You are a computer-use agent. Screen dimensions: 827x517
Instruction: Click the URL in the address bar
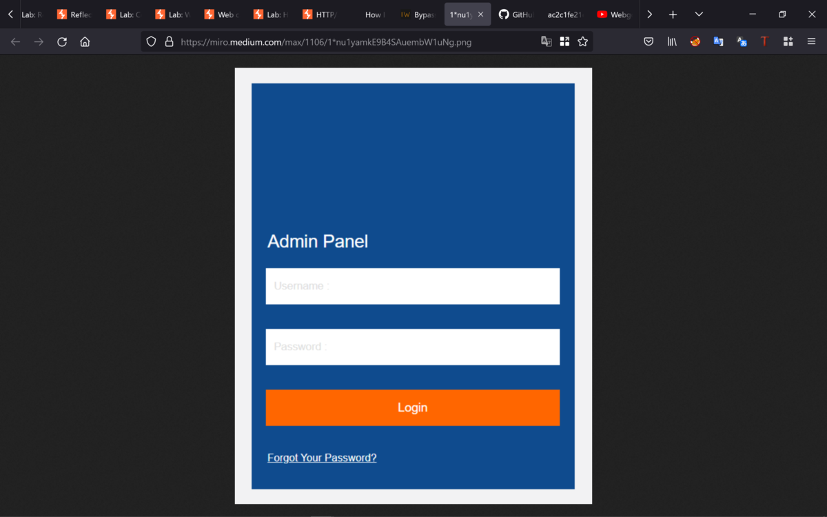[x=326, y=42]
